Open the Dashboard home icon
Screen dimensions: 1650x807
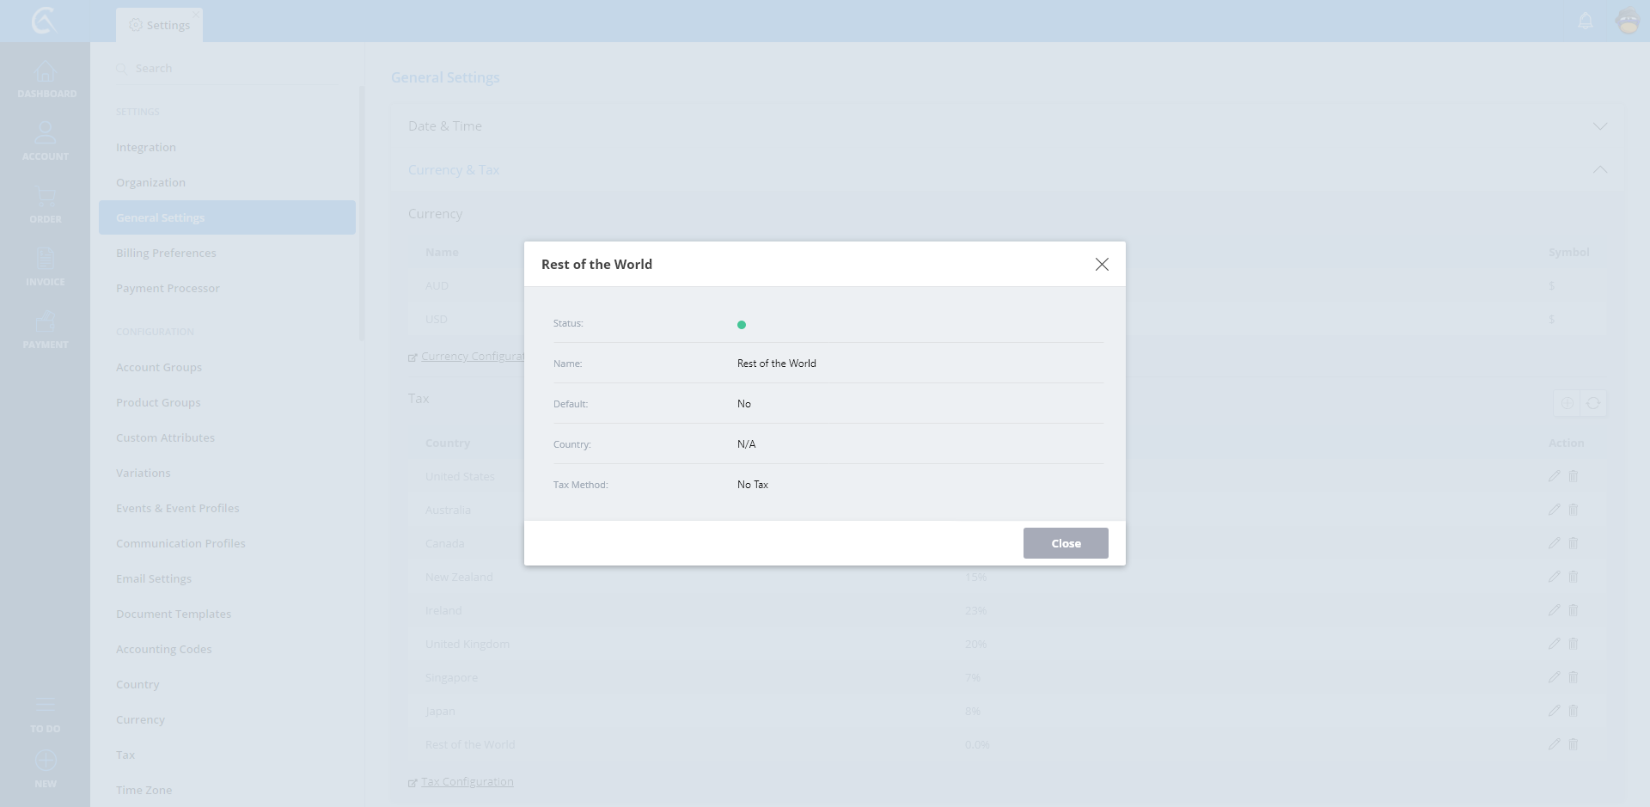point(46,73)
